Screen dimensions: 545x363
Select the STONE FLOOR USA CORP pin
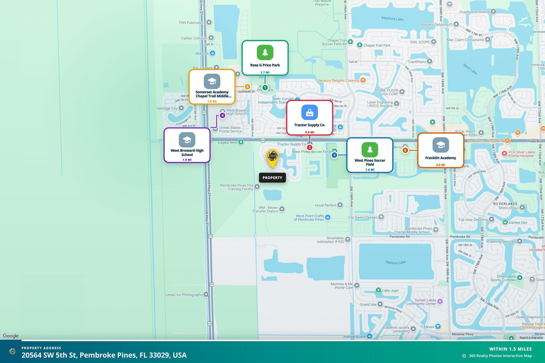[402, 92]
